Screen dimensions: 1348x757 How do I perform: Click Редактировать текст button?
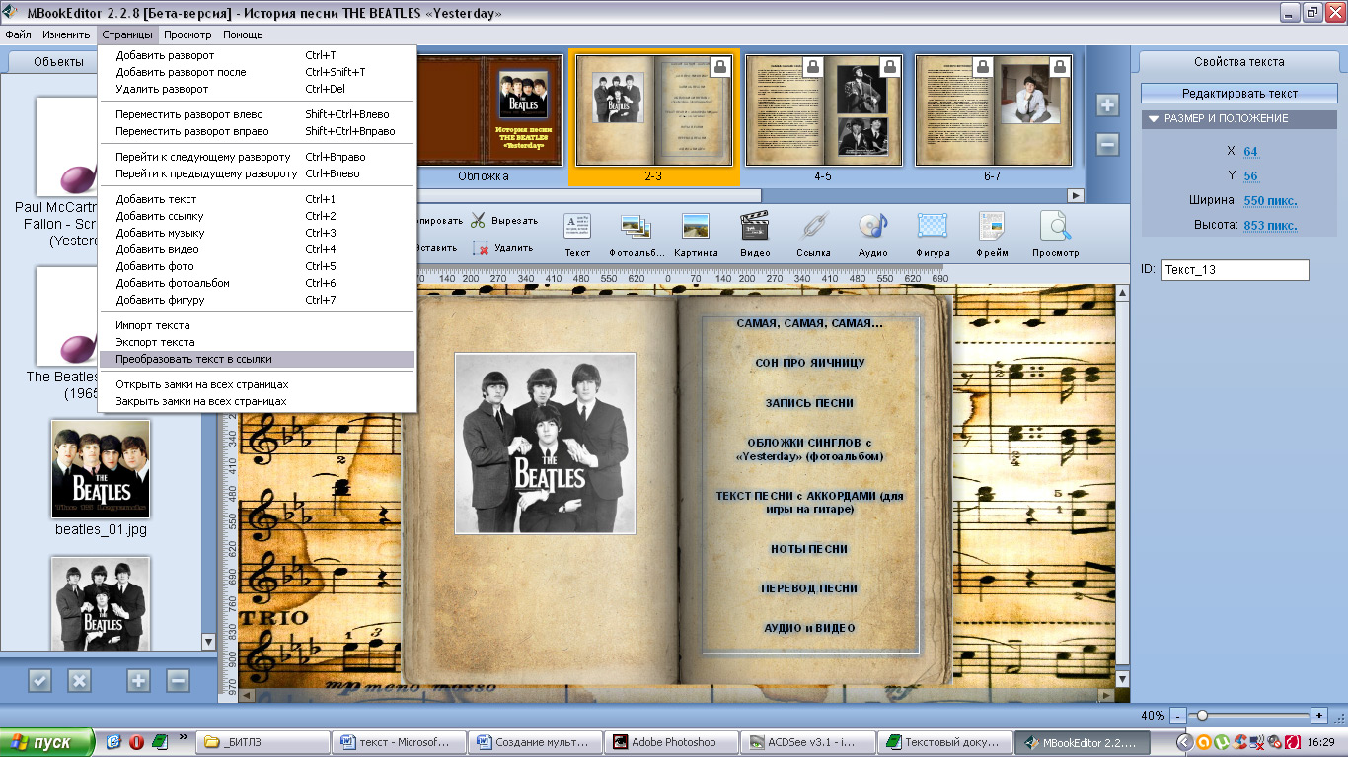[1240, 94]
